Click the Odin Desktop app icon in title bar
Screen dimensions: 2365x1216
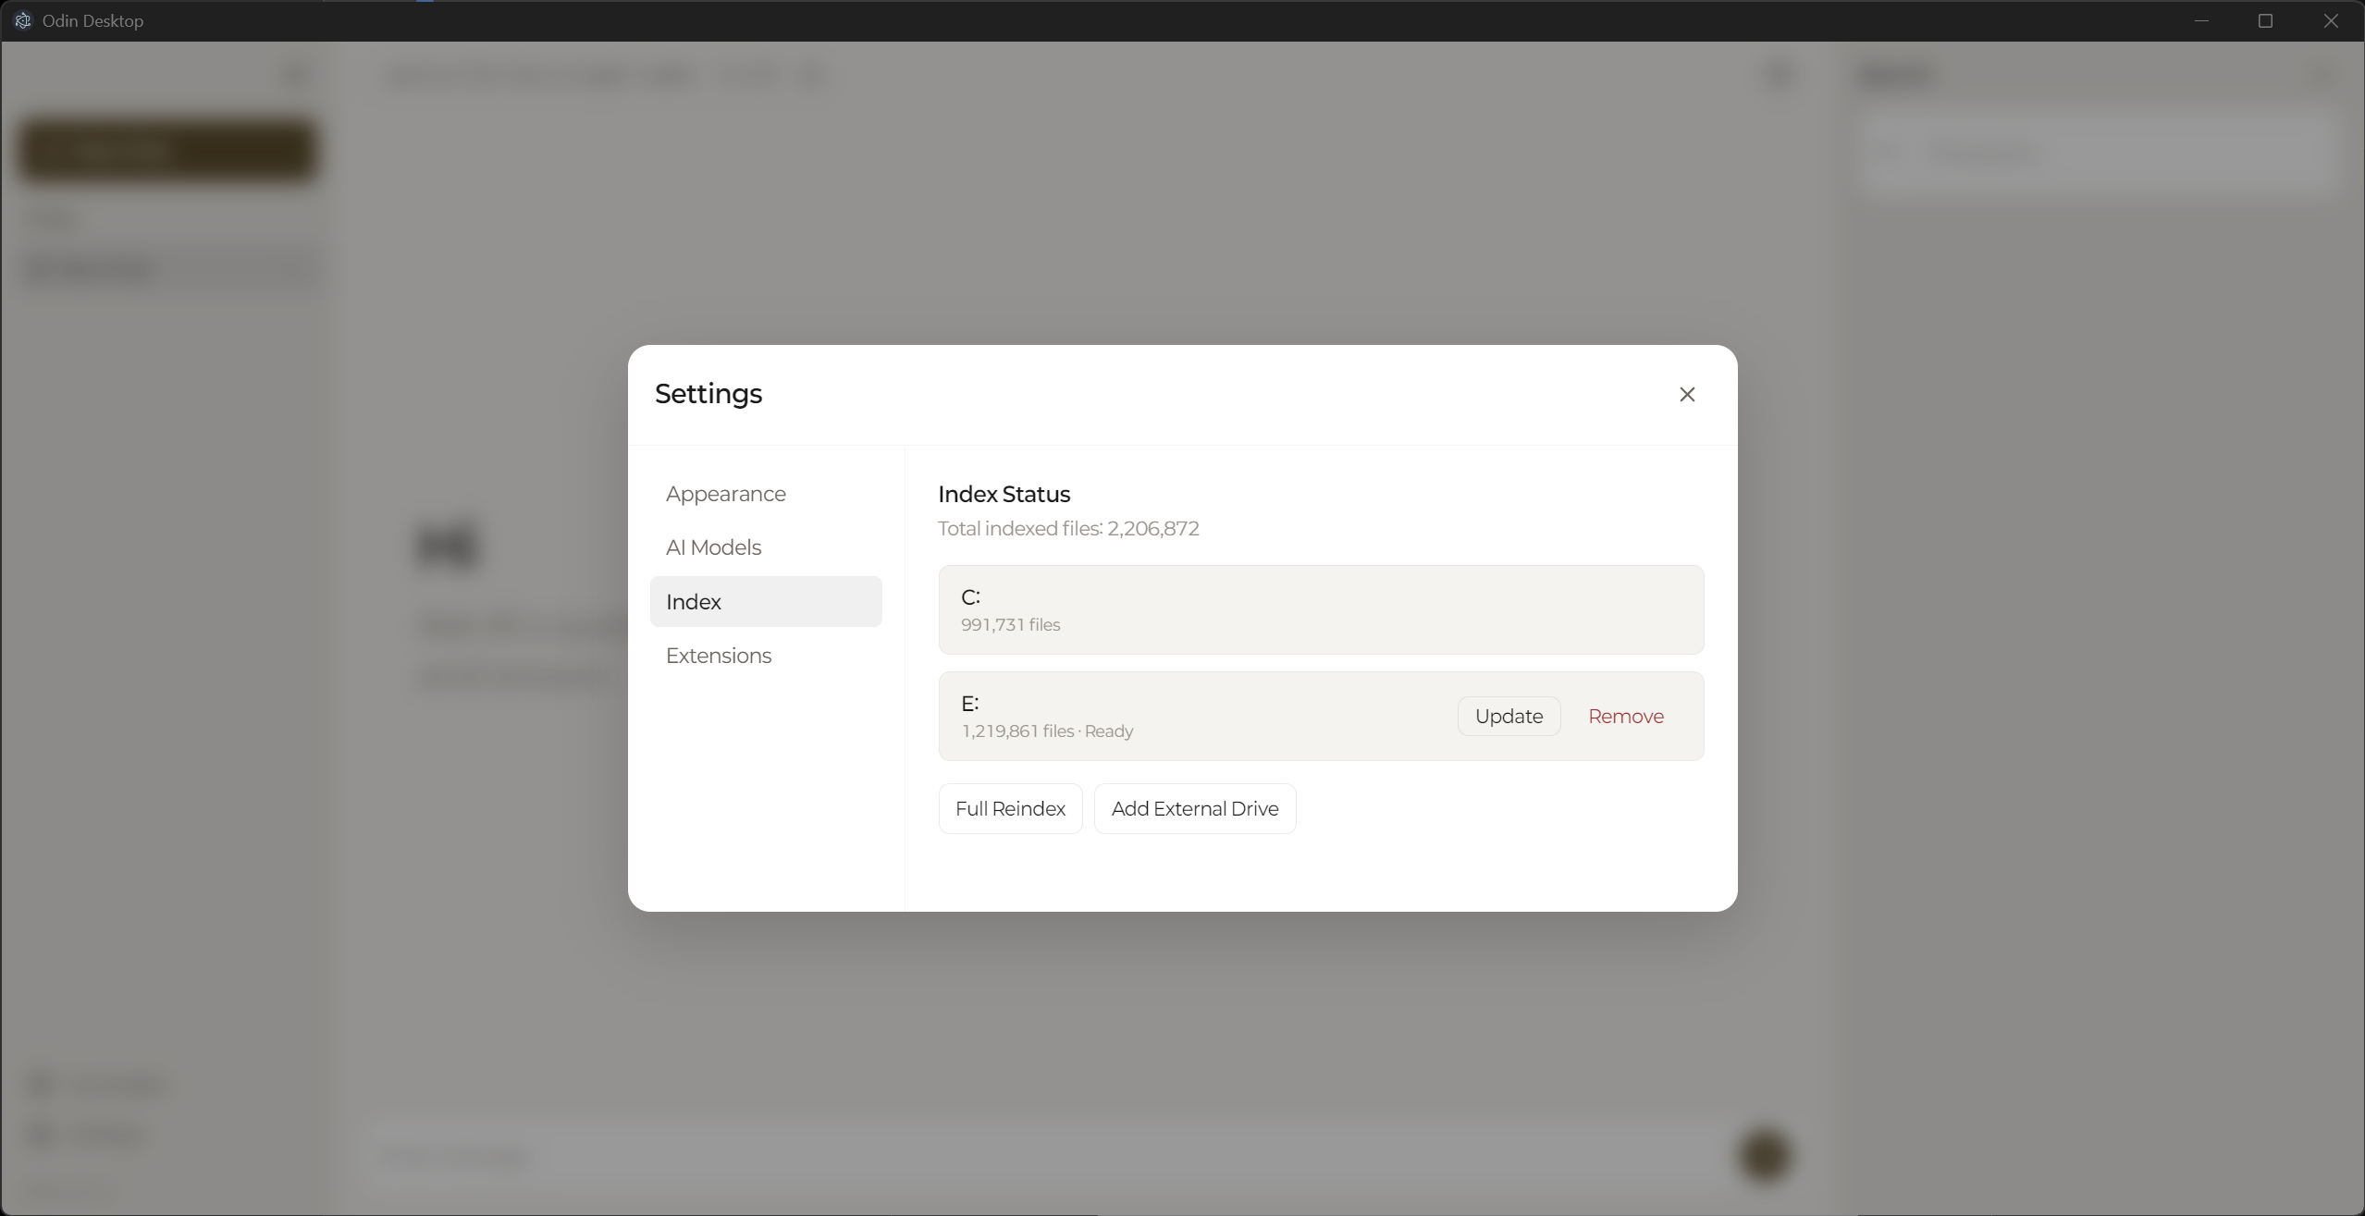22,20
